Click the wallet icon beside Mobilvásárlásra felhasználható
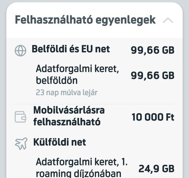Image resolution: width=189 pixels, height=178 pixels. 20,117
